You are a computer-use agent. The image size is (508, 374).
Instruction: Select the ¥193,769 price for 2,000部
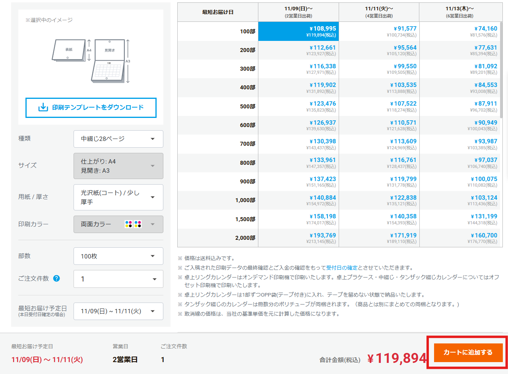298,238
